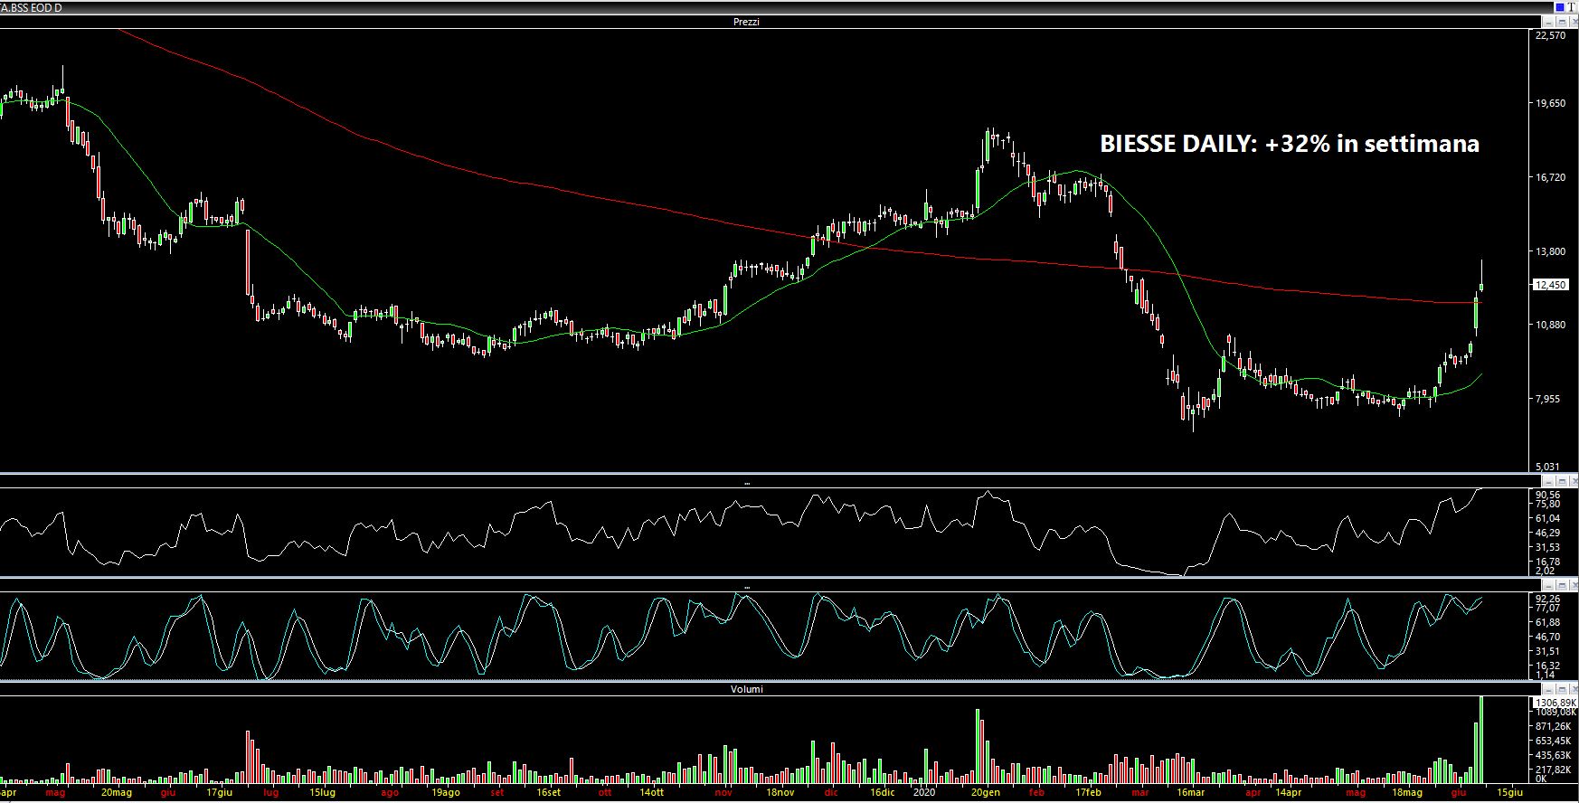
Task: Click the 18nov date label
Action: tap(780, 792)
